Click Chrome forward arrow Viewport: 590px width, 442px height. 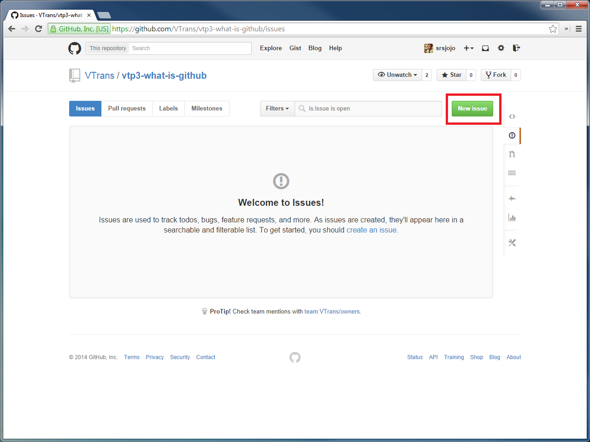(25, 29)
